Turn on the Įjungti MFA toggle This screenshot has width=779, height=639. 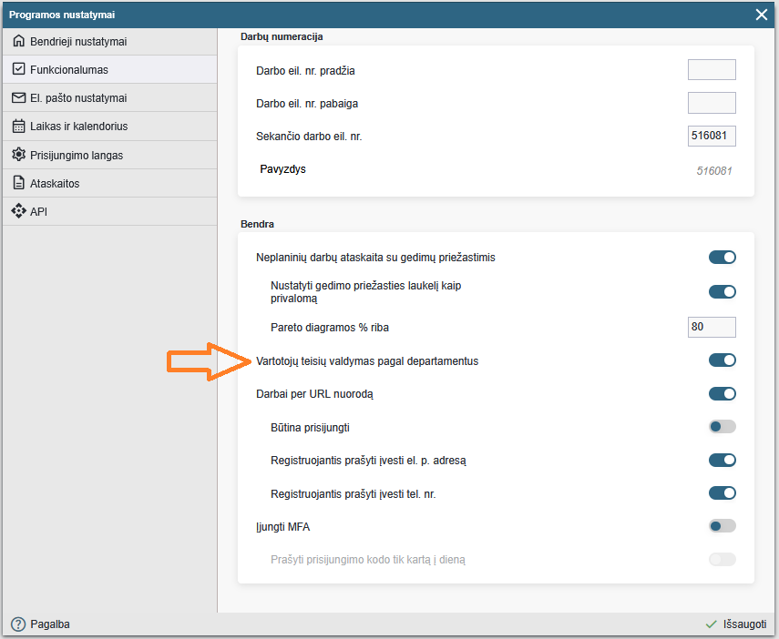click(x=722, y=526)
